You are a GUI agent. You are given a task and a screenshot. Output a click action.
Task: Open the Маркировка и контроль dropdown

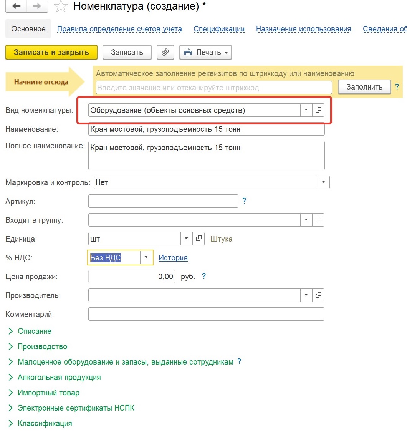323,182
